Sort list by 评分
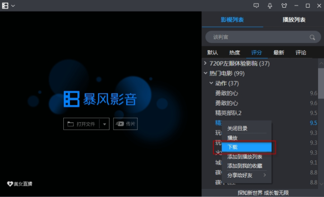Screen dimensions: 324x197 [x=257, y=53]
